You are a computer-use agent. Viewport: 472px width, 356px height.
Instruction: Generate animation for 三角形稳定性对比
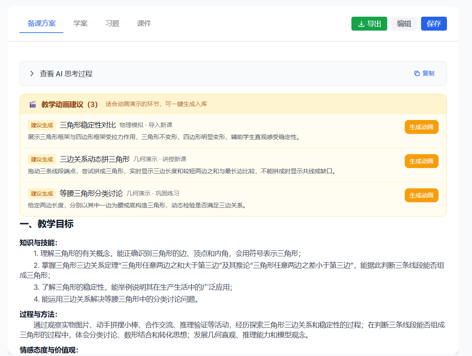[421, 127]
